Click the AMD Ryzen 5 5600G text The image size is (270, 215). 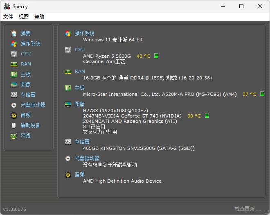[x=107, y=56]
